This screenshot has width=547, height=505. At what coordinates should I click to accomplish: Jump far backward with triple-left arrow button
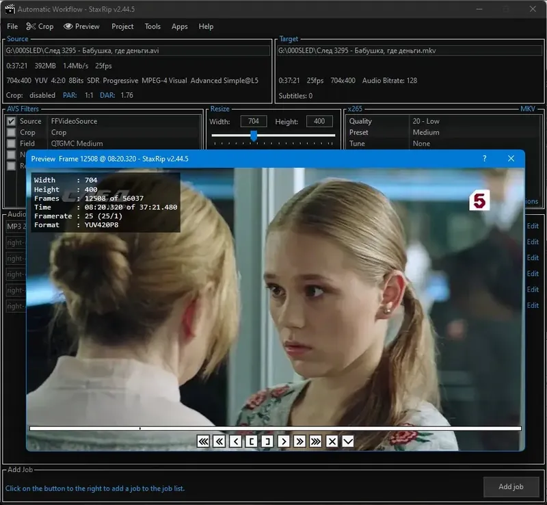pyautogui.click(x=203, y=441)
